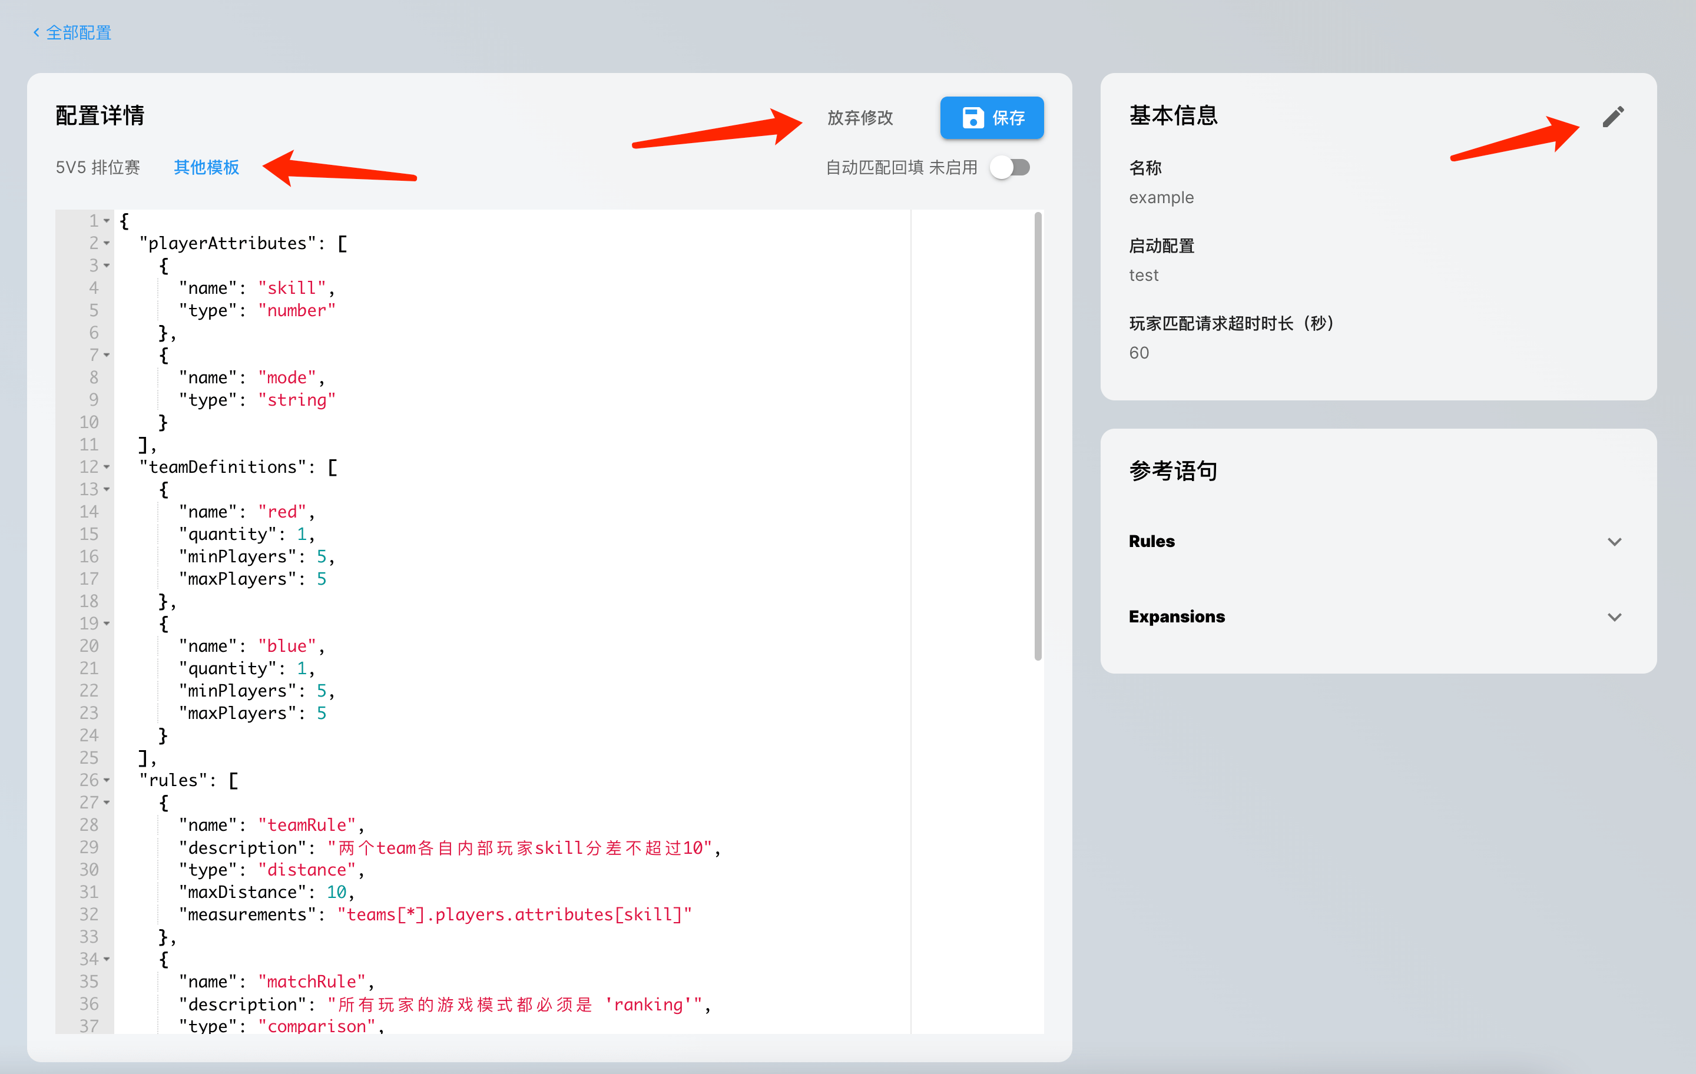The width and height of the screenshot is (1696, 1074).
Task: Go back to 全部配置 list
Action: coord(78,32)
